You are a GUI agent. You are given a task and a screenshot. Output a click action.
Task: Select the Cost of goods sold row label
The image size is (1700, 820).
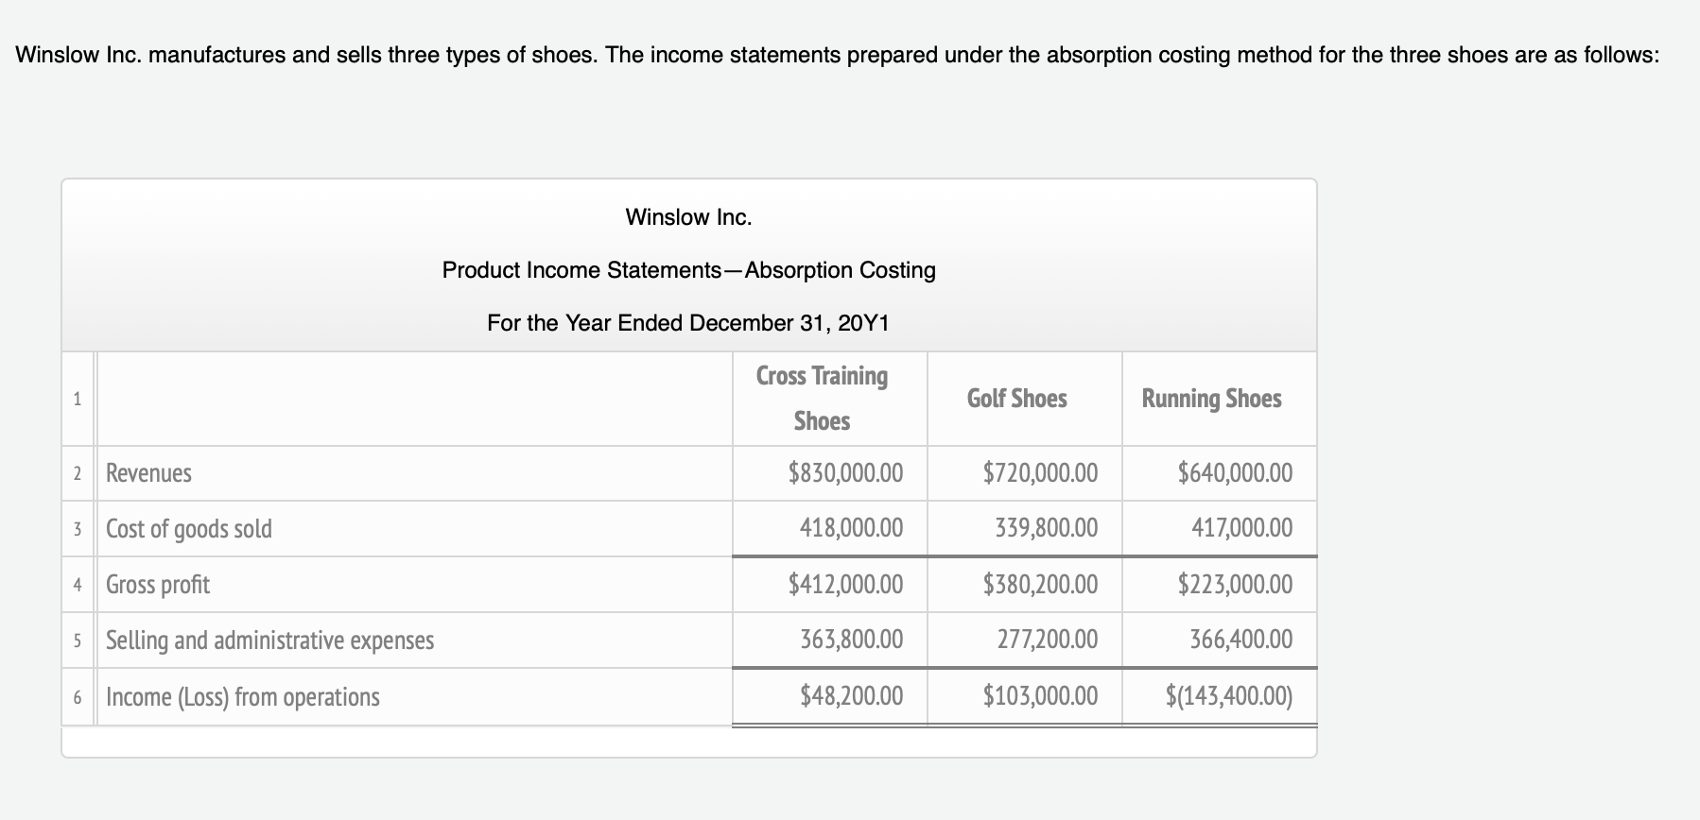point(189,528)
